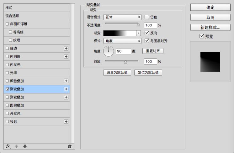Click the move effect down arrow
234x153 pixels.
(25, 146)
